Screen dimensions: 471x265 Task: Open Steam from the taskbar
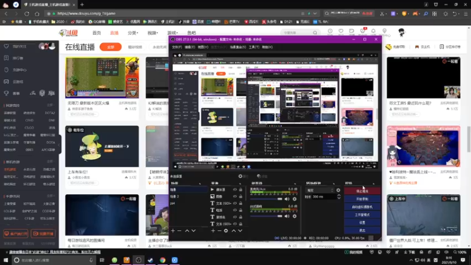pyautogui.click(x=150, y=260)
